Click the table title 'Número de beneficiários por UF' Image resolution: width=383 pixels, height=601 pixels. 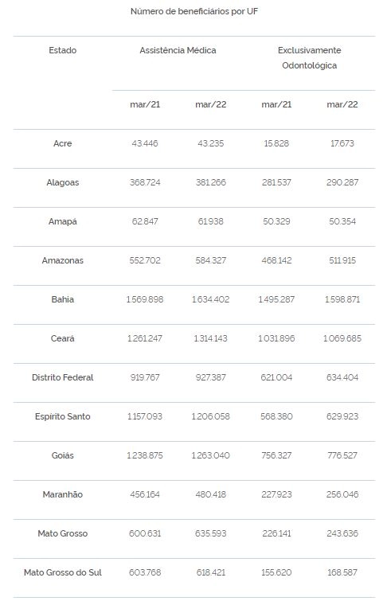(x=194, y=11)
